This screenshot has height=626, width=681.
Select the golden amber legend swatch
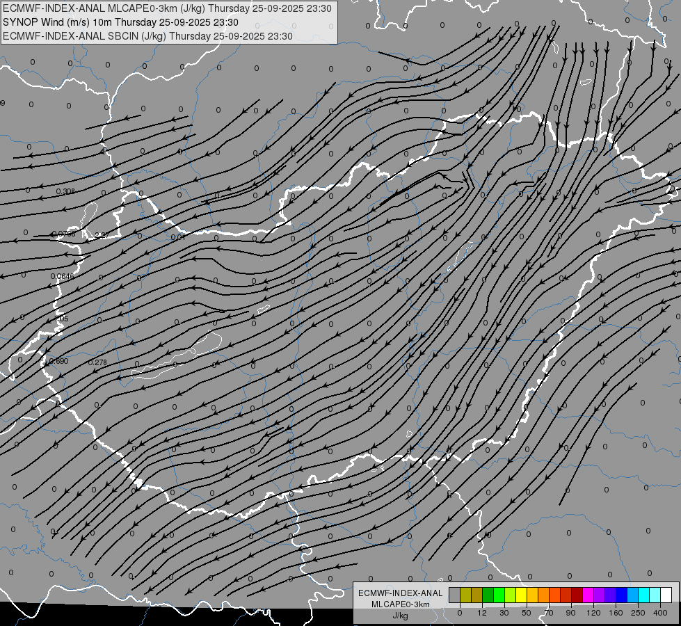(x=533, y=595)
